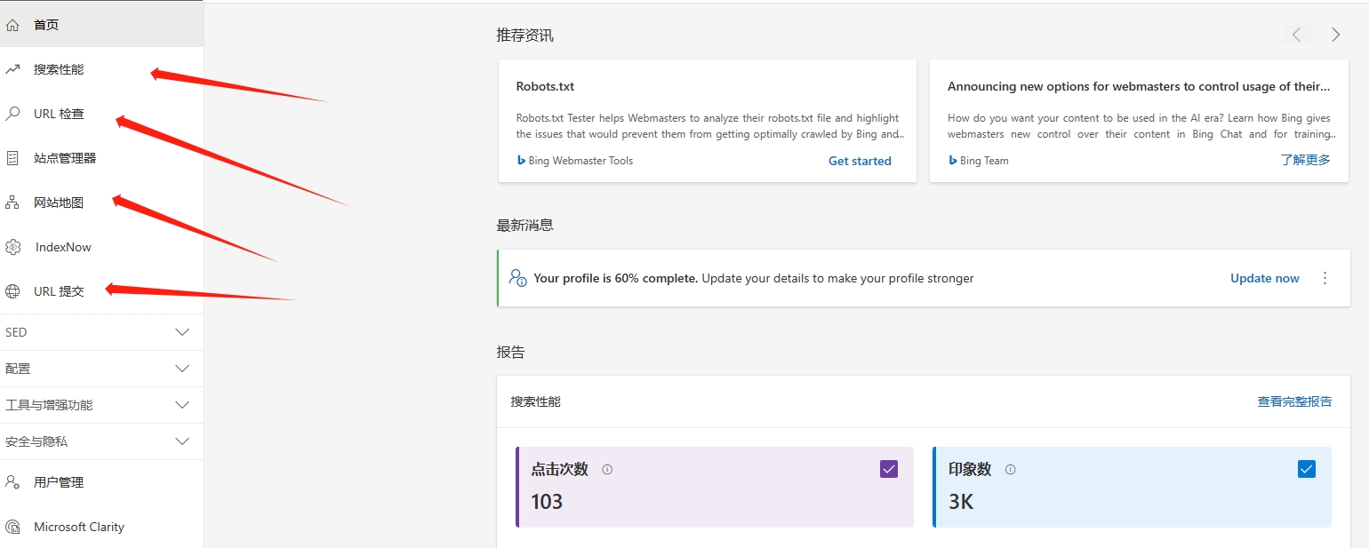
Task: Open IndexNow in the sidebar
Action: (101, 247)
